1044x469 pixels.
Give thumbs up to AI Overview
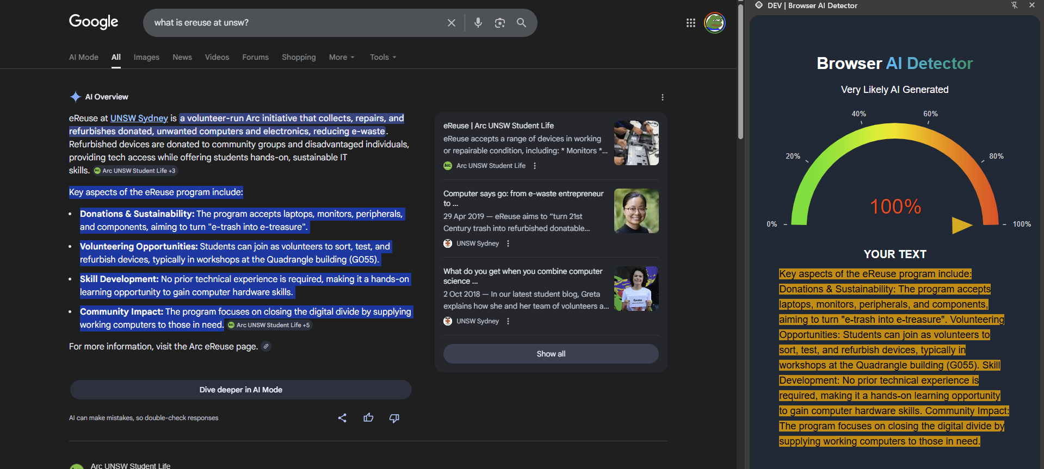(368, 417)
